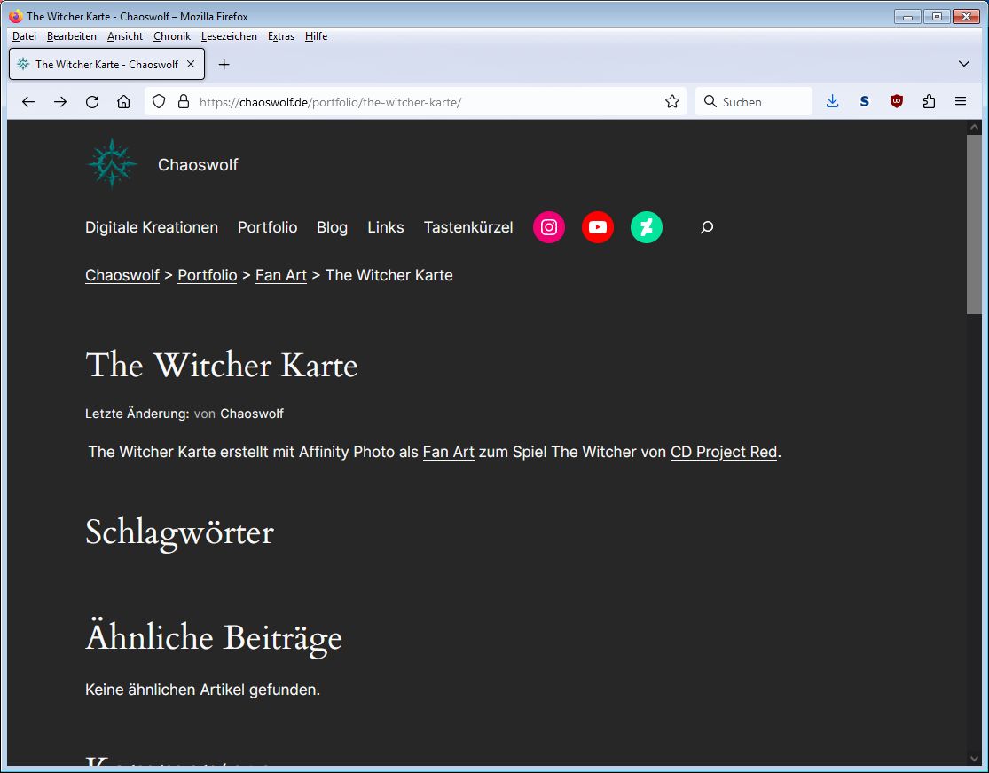The height and width of the screenshot is (773, 989).
Task: Click the page scrollbar thumb
Action: (975, 224)
